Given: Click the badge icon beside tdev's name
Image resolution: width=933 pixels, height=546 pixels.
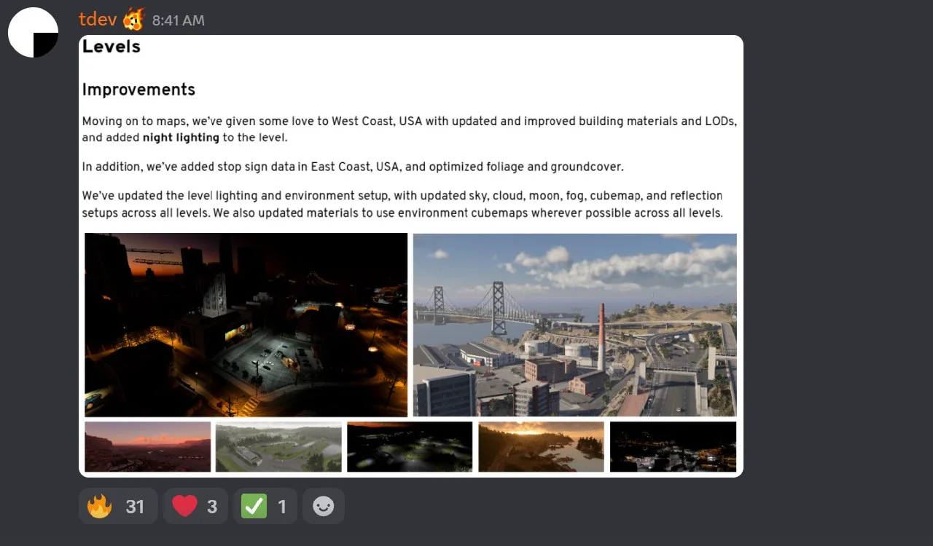Looking at the screenshot, I should [x=133, y=20].
